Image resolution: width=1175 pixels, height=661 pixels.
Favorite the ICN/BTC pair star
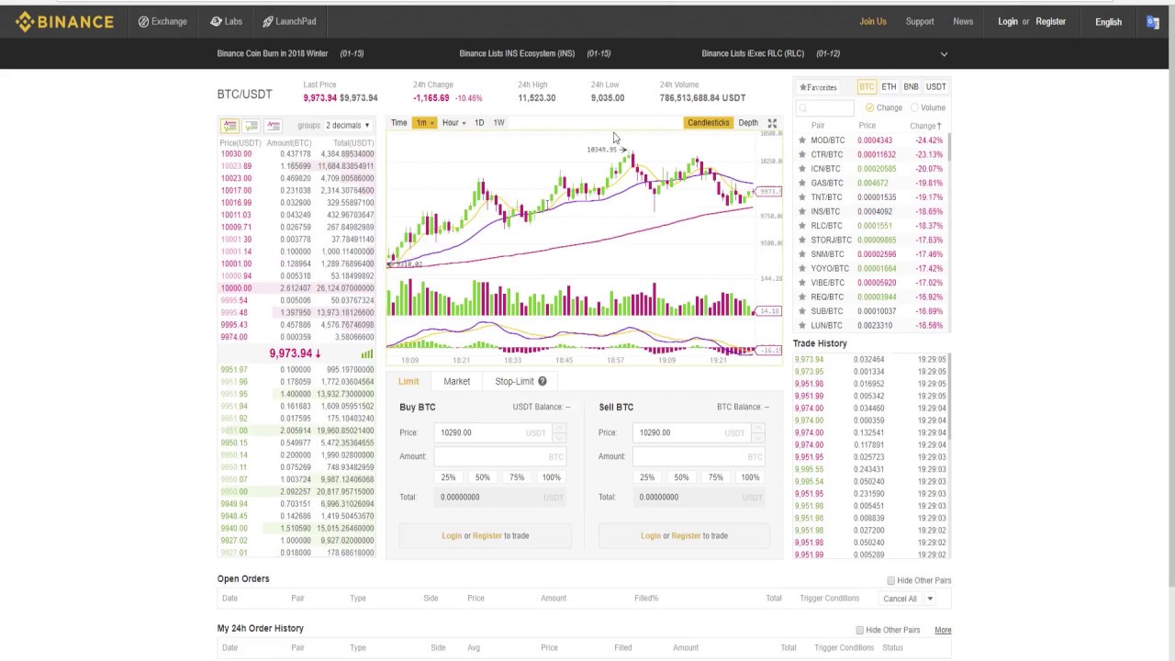(x=802, y=169)
